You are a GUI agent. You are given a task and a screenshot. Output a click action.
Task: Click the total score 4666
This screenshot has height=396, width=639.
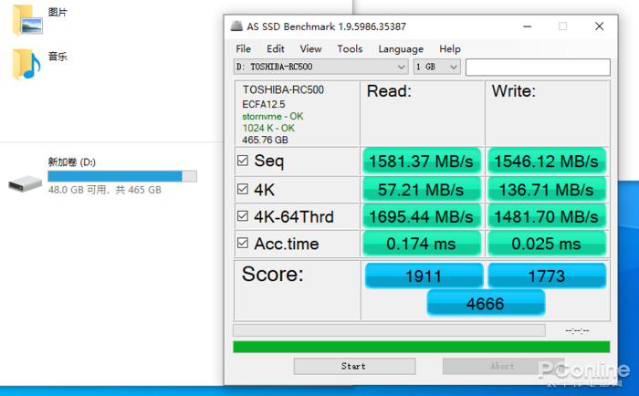(486, 303)
